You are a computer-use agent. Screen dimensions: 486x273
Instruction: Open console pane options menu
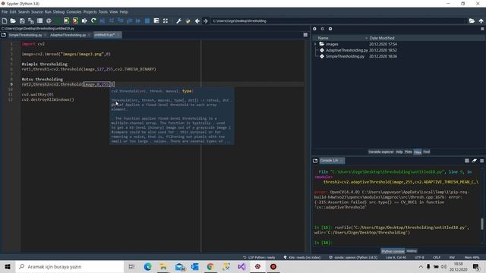(482, 161)
